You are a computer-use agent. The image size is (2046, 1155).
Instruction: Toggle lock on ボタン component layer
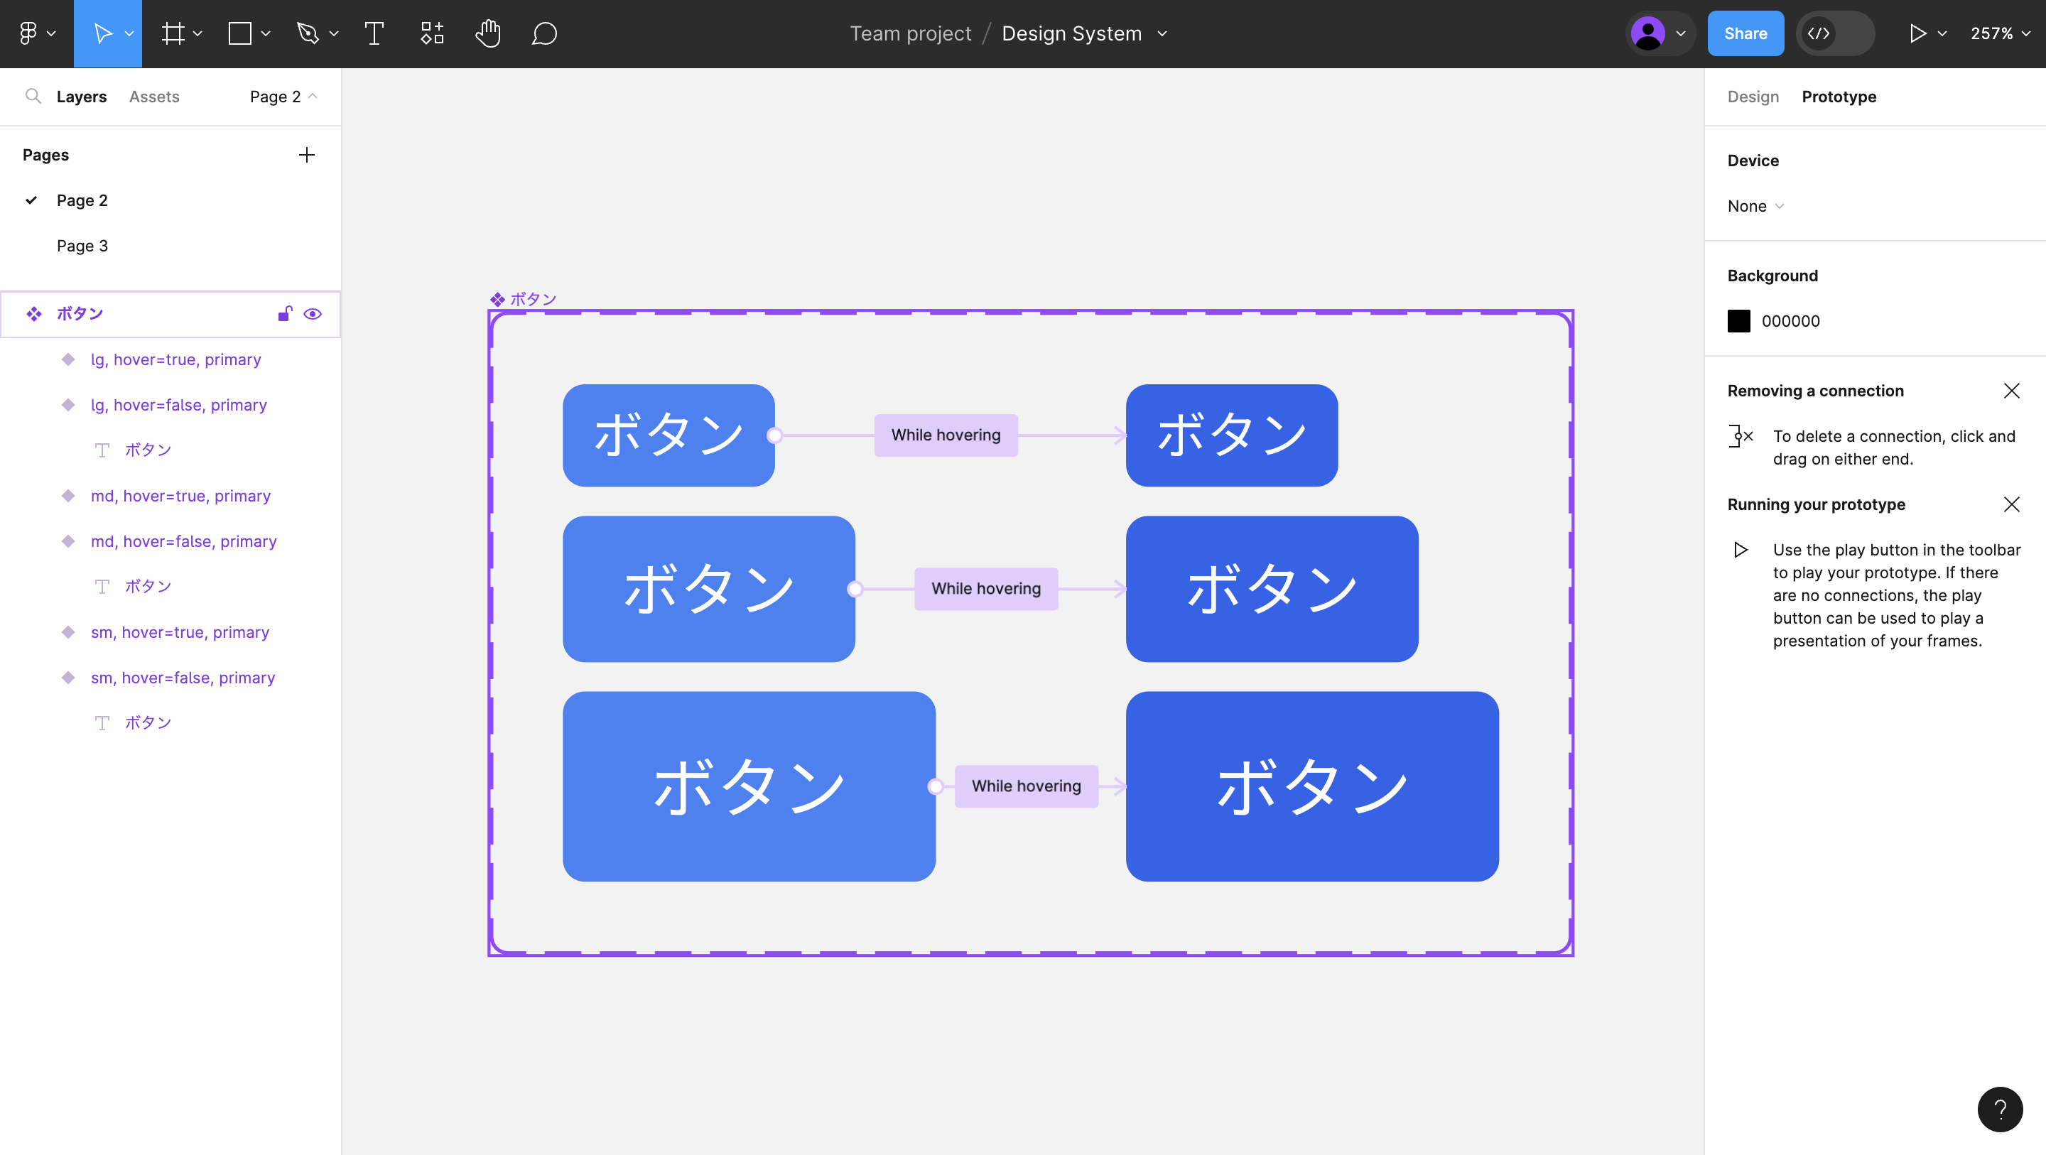pos(284,314)
